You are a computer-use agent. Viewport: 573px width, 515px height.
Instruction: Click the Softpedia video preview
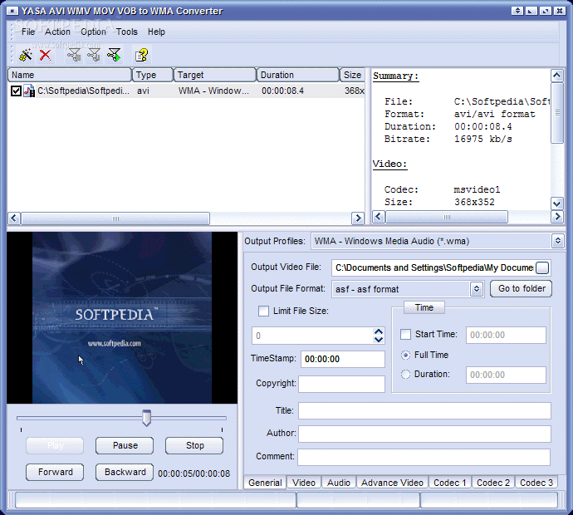pyautogui.click(x=122, y=318)
